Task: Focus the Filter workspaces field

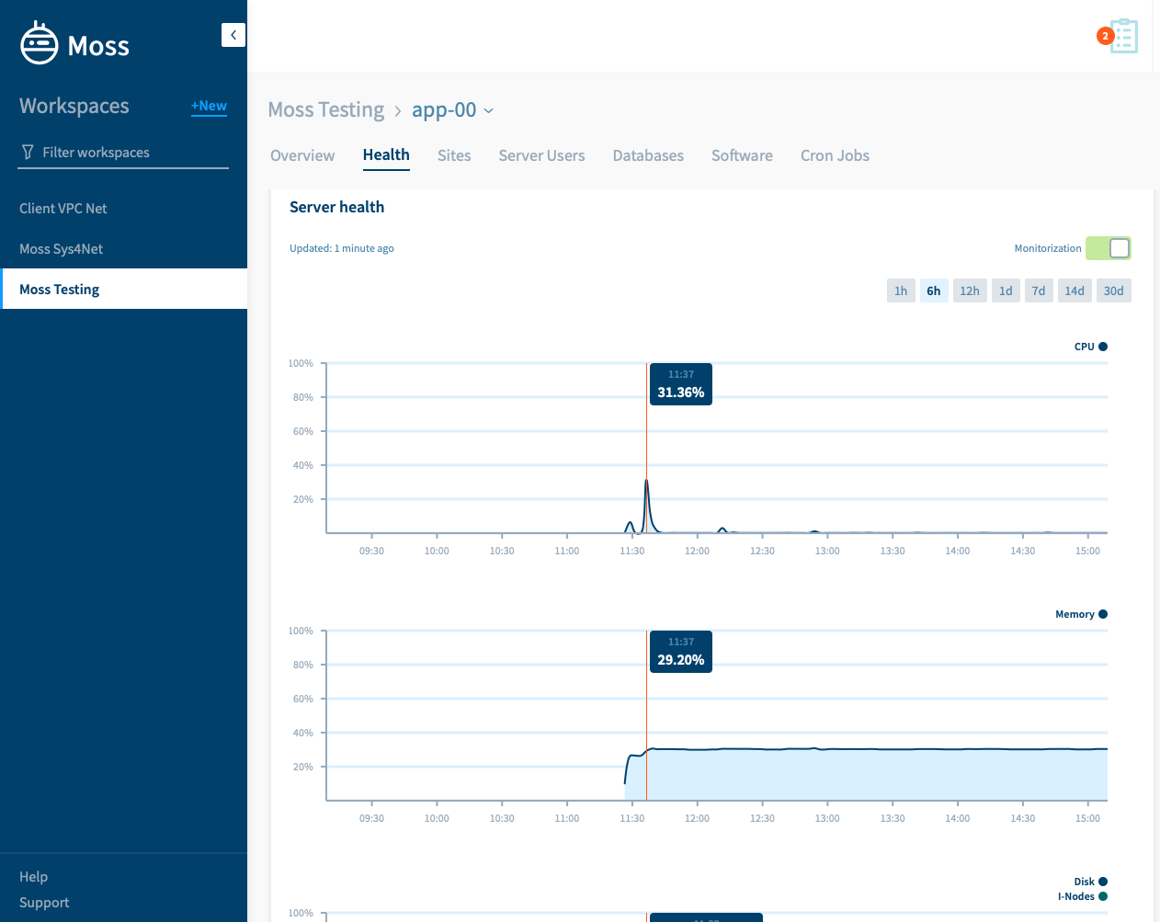Action: click(x=124, y=153)
